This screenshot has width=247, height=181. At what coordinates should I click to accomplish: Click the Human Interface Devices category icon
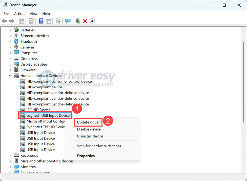16,76
